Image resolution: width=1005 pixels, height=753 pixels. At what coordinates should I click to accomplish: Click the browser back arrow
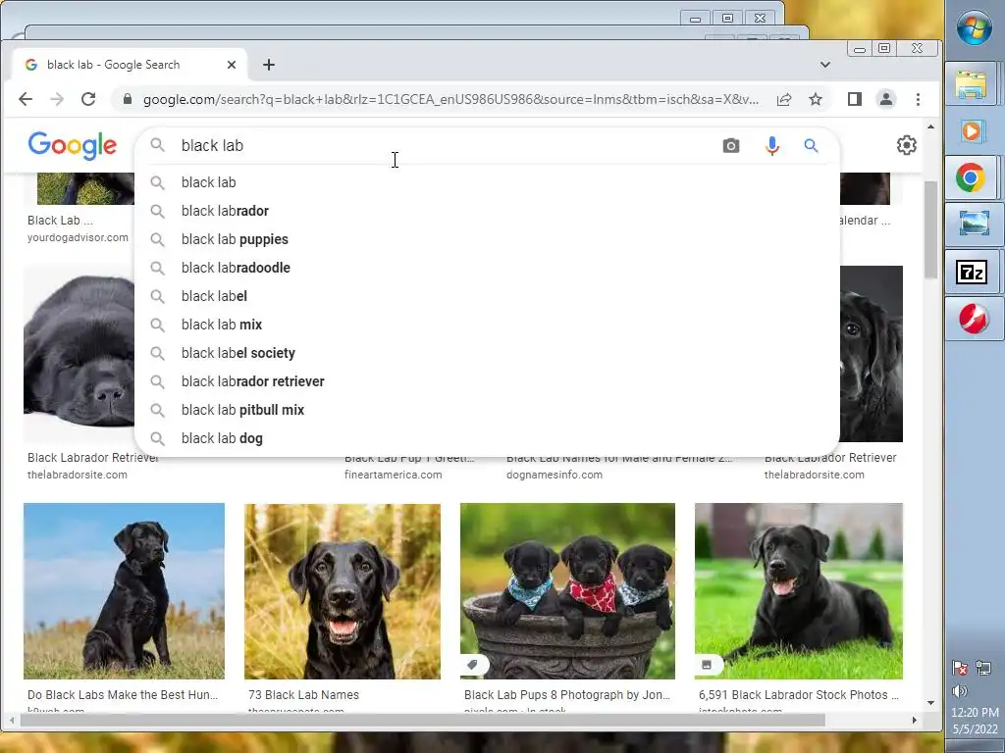coord(26,99)
